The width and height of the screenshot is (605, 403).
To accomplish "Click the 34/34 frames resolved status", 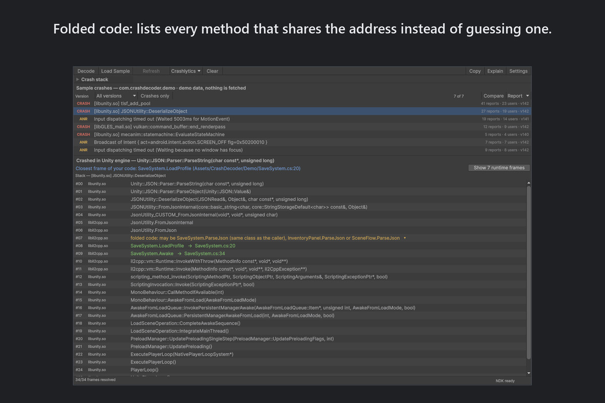I will click(95, 380).
